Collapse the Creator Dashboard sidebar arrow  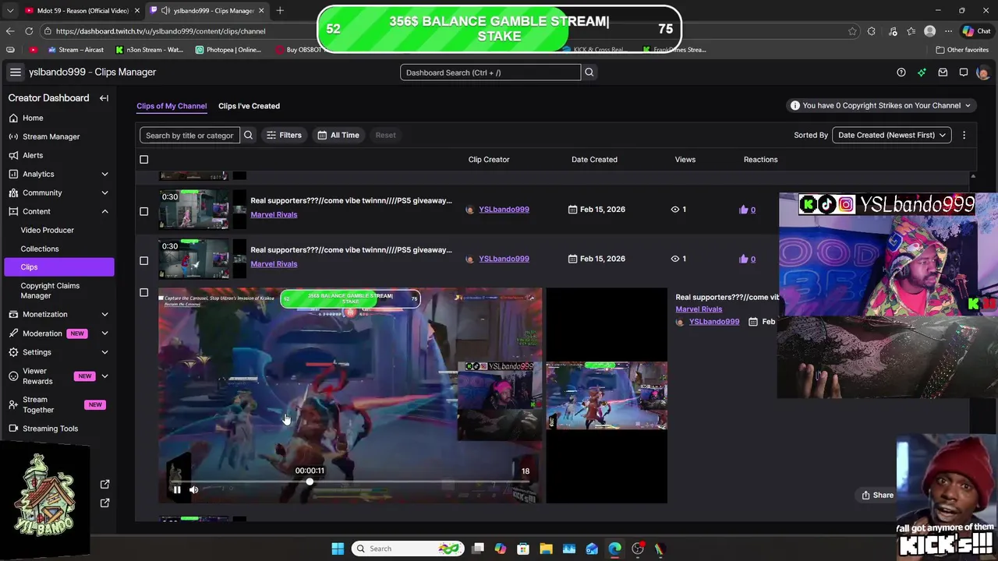104,98
